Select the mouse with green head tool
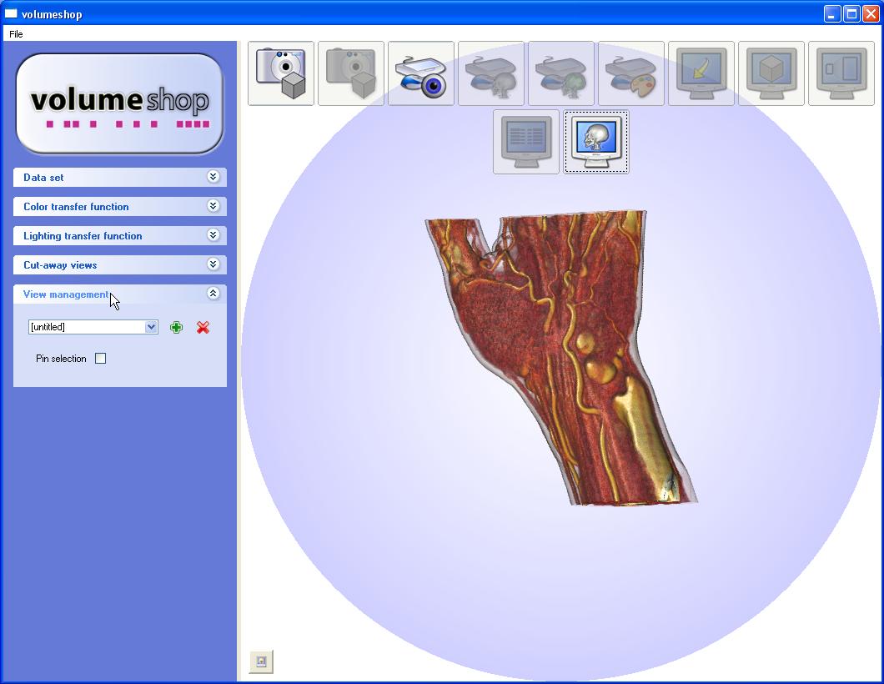 coord(561,73)
